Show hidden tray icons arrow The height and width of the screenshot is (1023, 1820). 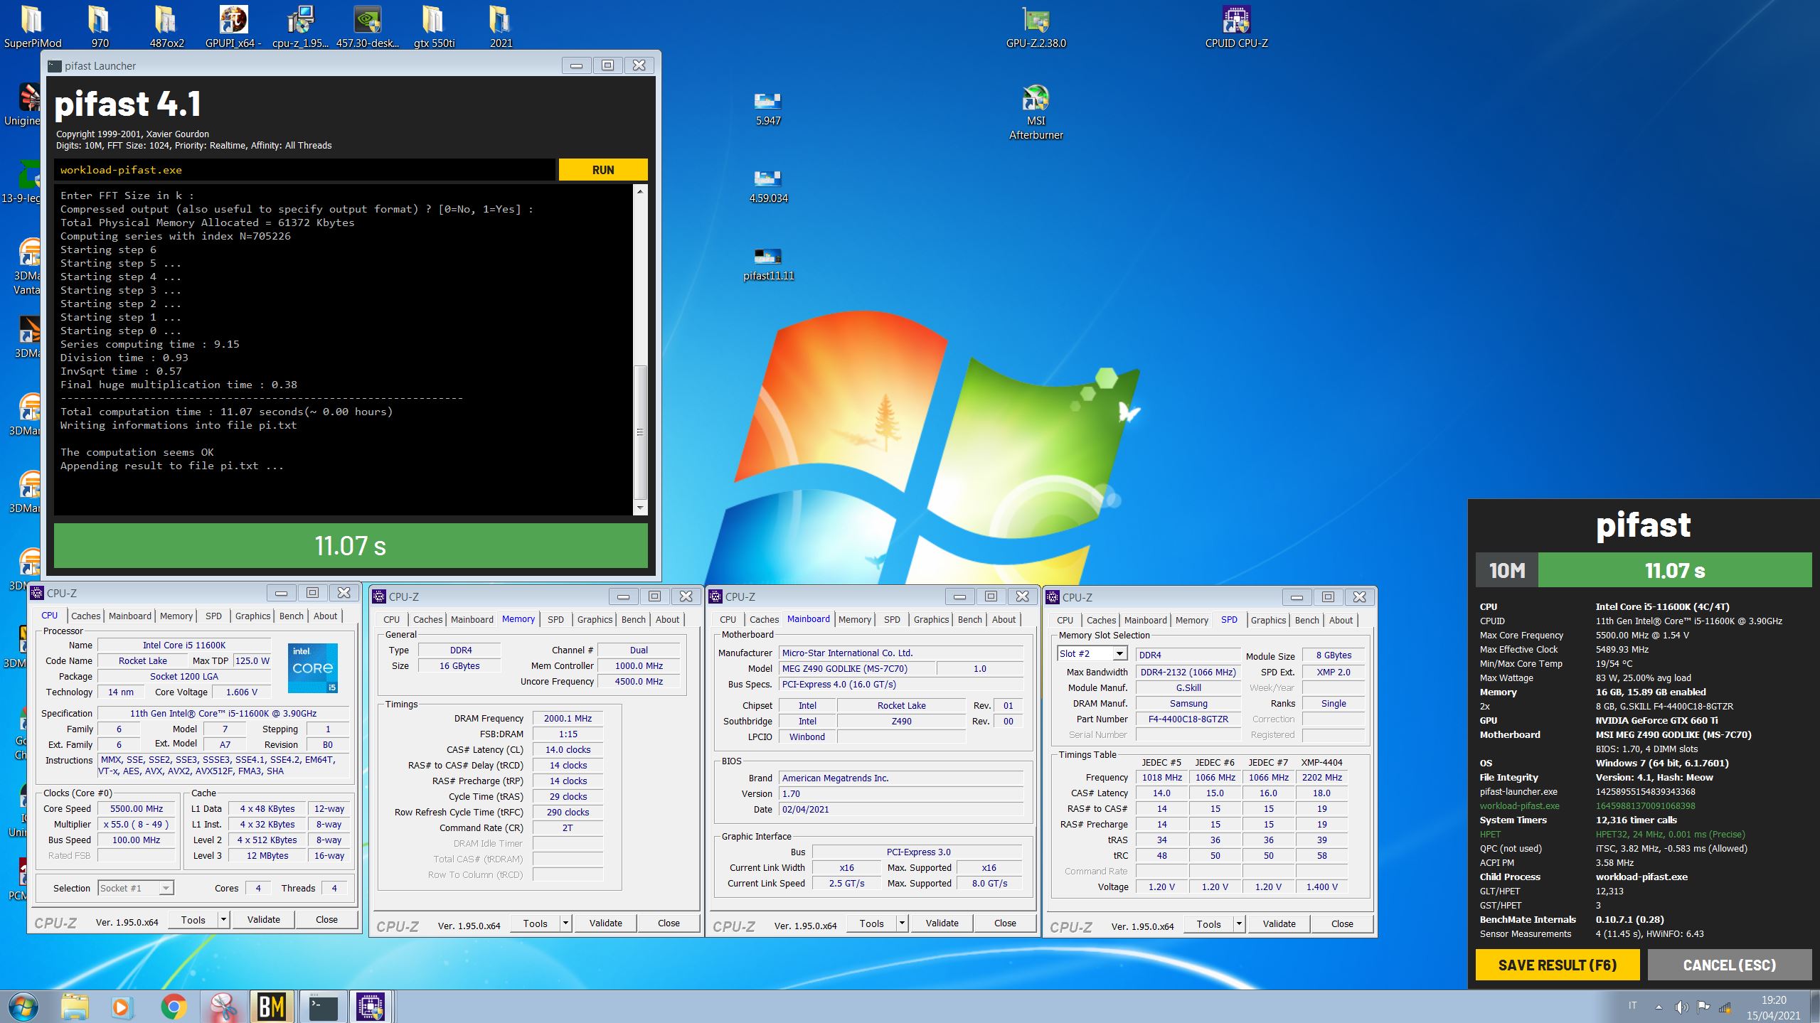pyautogui.click(x=1659, y=1007)
